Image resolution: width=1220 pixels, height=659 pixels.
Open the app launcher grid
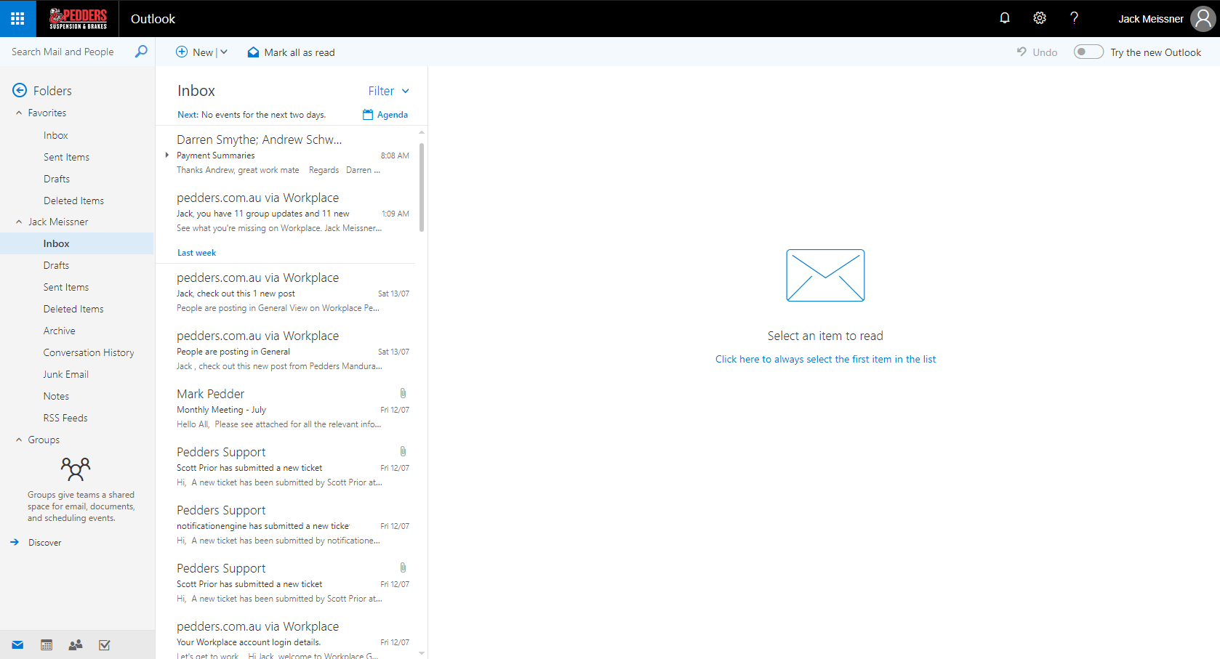pos(17,18)
